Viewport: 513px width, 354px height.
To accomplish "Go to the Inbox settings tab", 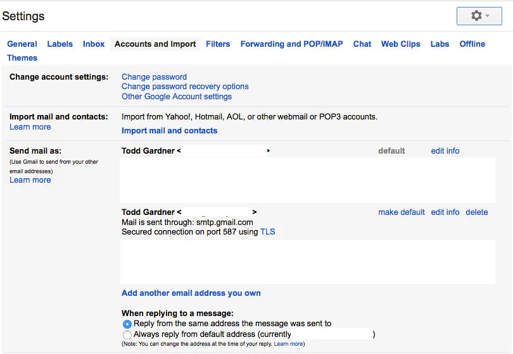I will (94, 44).
